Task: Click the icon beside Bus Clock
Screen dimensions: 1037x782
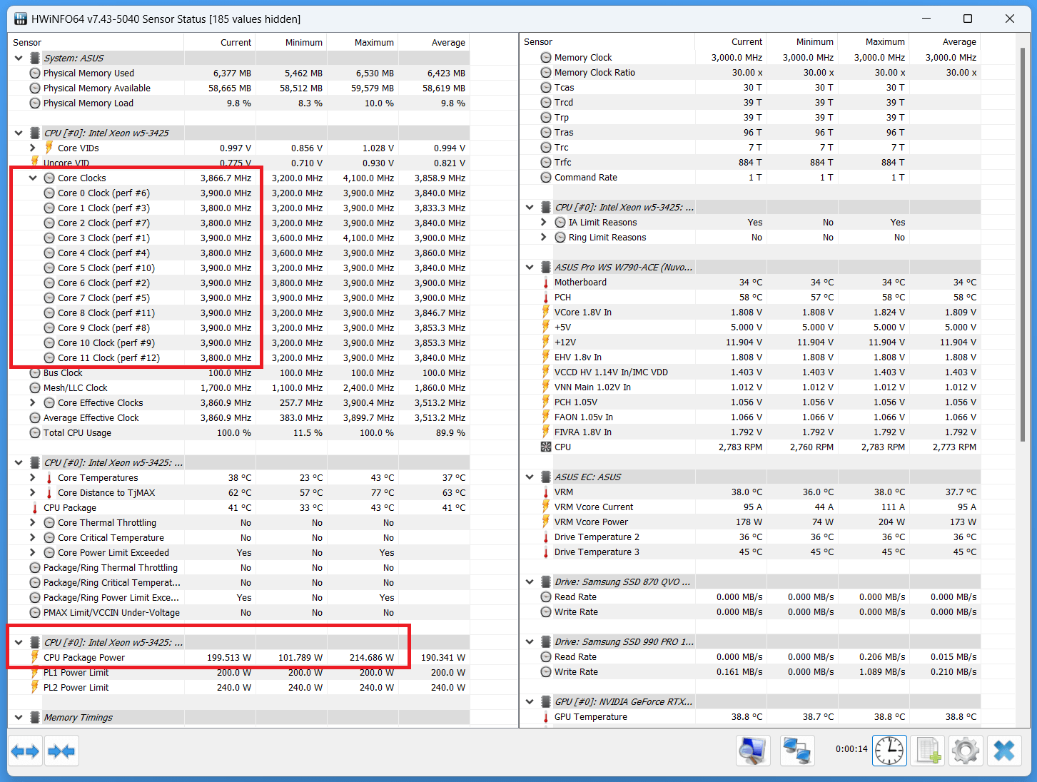Action: [35, 372]
